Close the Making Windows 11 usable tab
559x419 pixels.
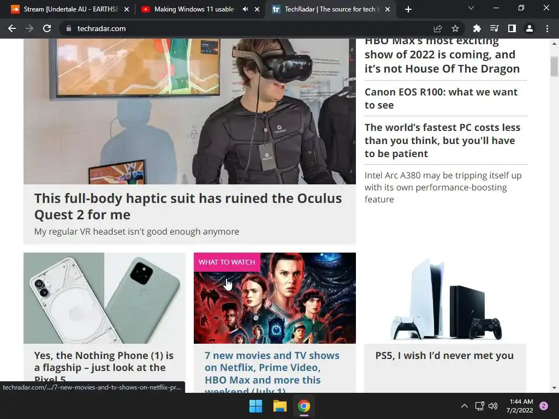pyautogui.click(x=257, y=9)
